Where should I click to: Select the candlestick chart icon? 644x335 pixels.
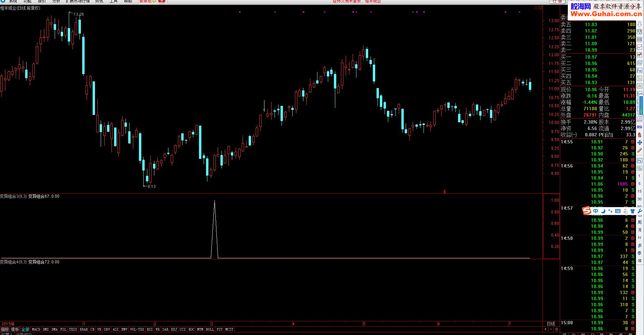pyautogui.click(x=640, y=54)
